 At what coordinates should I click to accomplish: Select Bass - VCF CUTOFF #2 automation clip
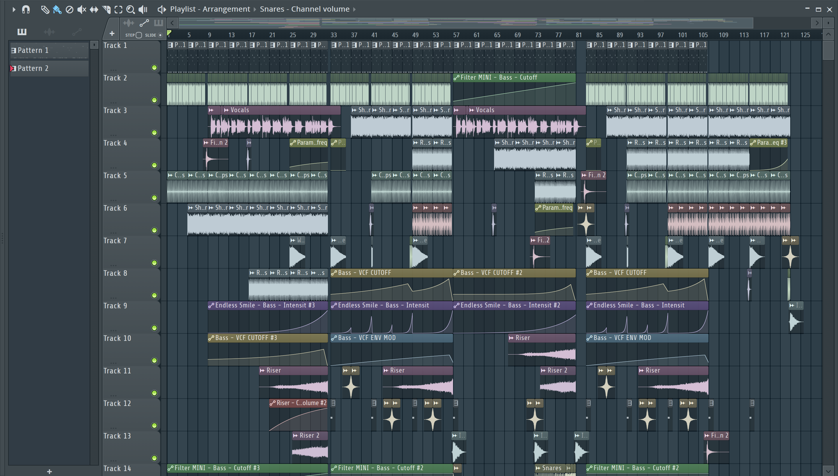pos(514,284)
